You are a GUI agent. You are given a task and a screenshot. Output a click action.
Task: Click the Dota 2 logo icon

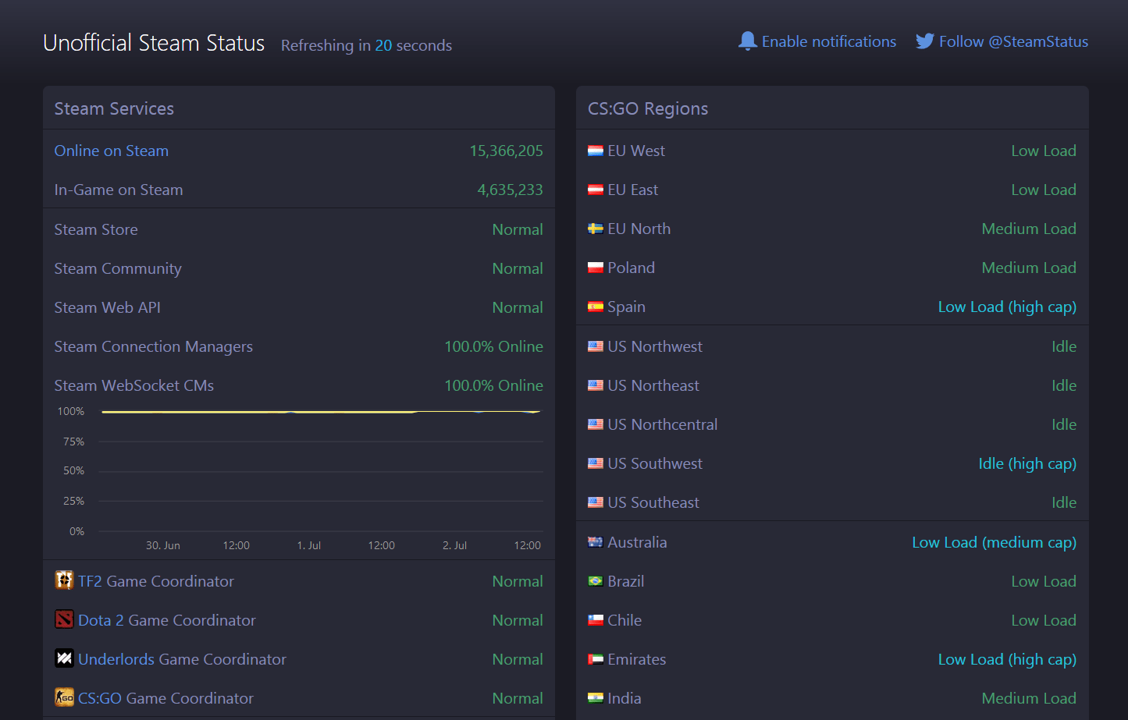point(64,619)
